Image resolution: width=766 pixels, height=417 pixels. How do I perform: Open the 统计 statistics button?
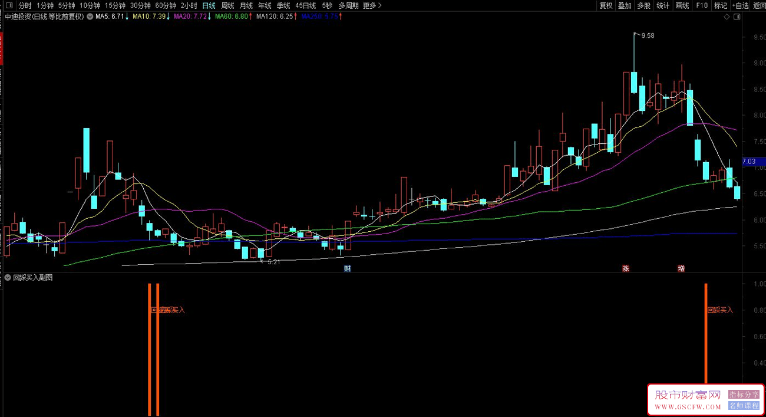point(663,5)
